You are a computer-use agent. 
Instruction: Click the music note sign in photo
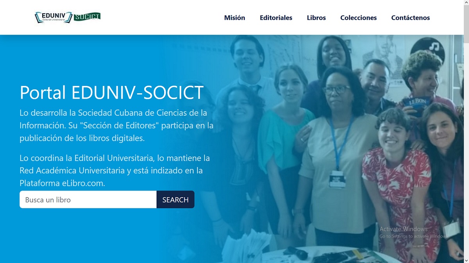point(428,48)
